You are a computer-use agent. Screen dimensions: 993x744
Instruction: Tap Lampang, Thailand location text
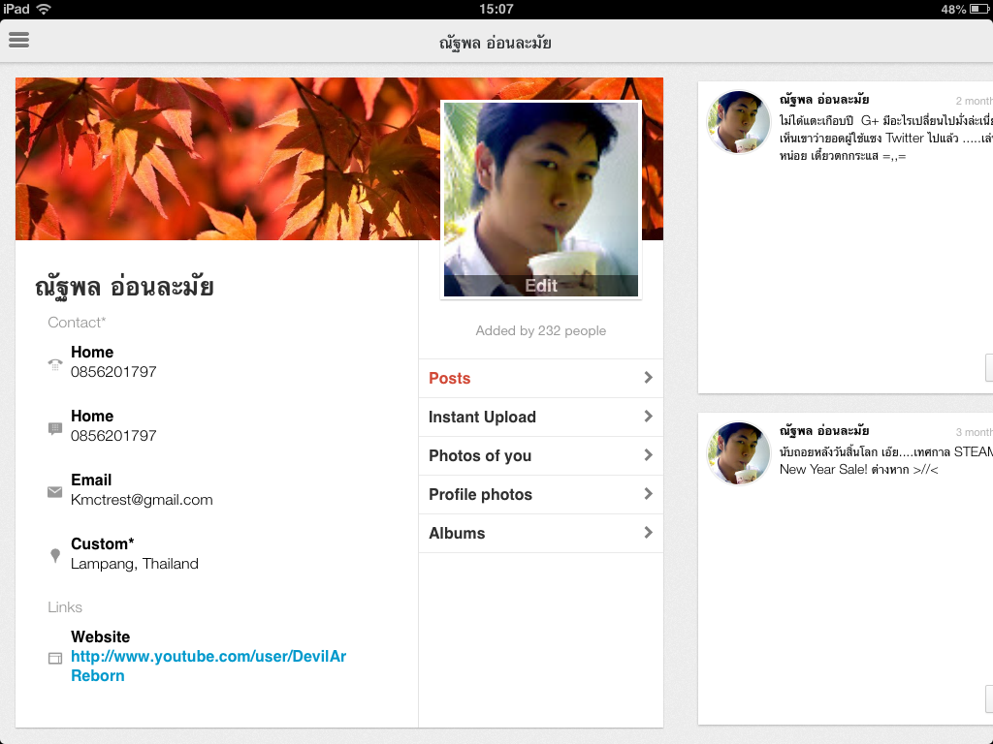(x=134, y=564)
